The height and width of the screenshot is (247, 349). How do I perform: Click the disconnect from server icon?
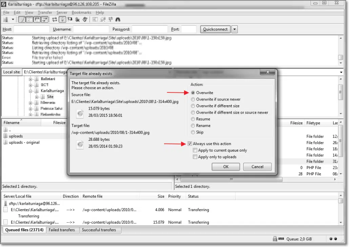78,20
